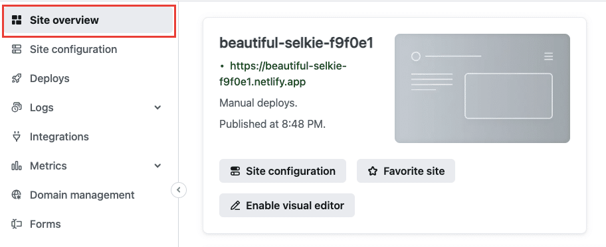Click the Site overview grid icon
The height and width of the screenshot is (247, 606).
tap(16, 20)
